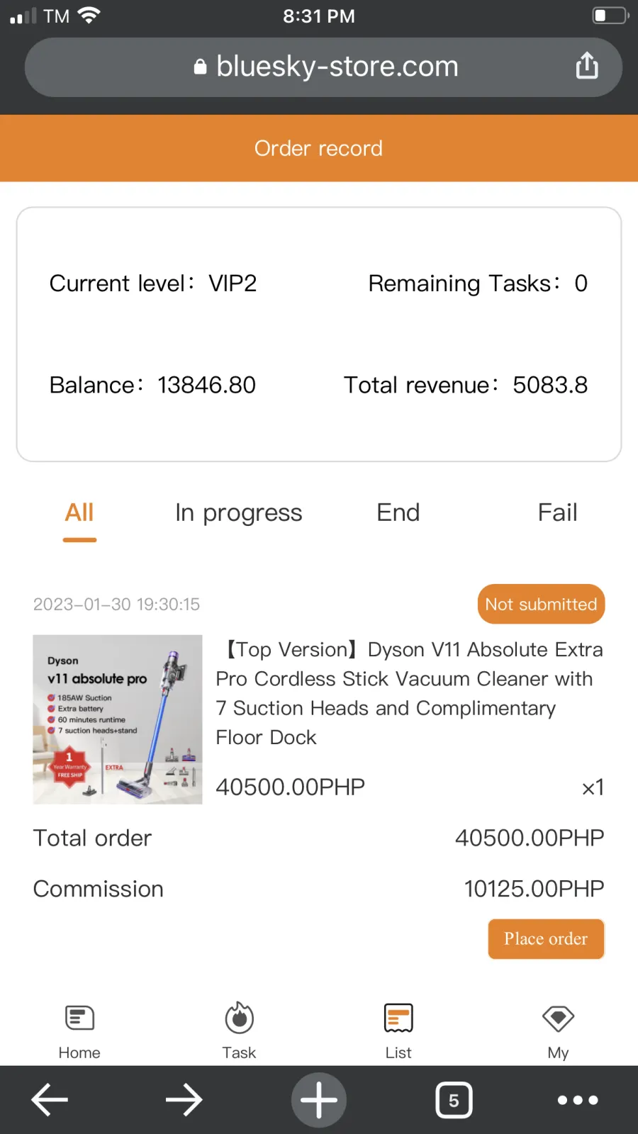Go back with browser back arrow
Image resolution: width=638 pixels, height=1134 pixels.
point(50,1100)
